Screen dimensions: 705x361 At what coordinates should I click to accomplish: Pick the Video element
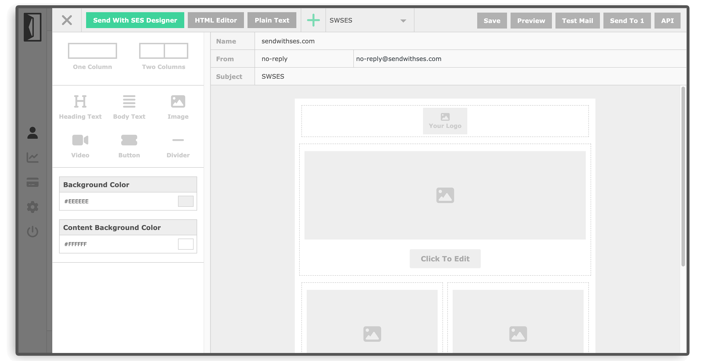pos(80,146)
